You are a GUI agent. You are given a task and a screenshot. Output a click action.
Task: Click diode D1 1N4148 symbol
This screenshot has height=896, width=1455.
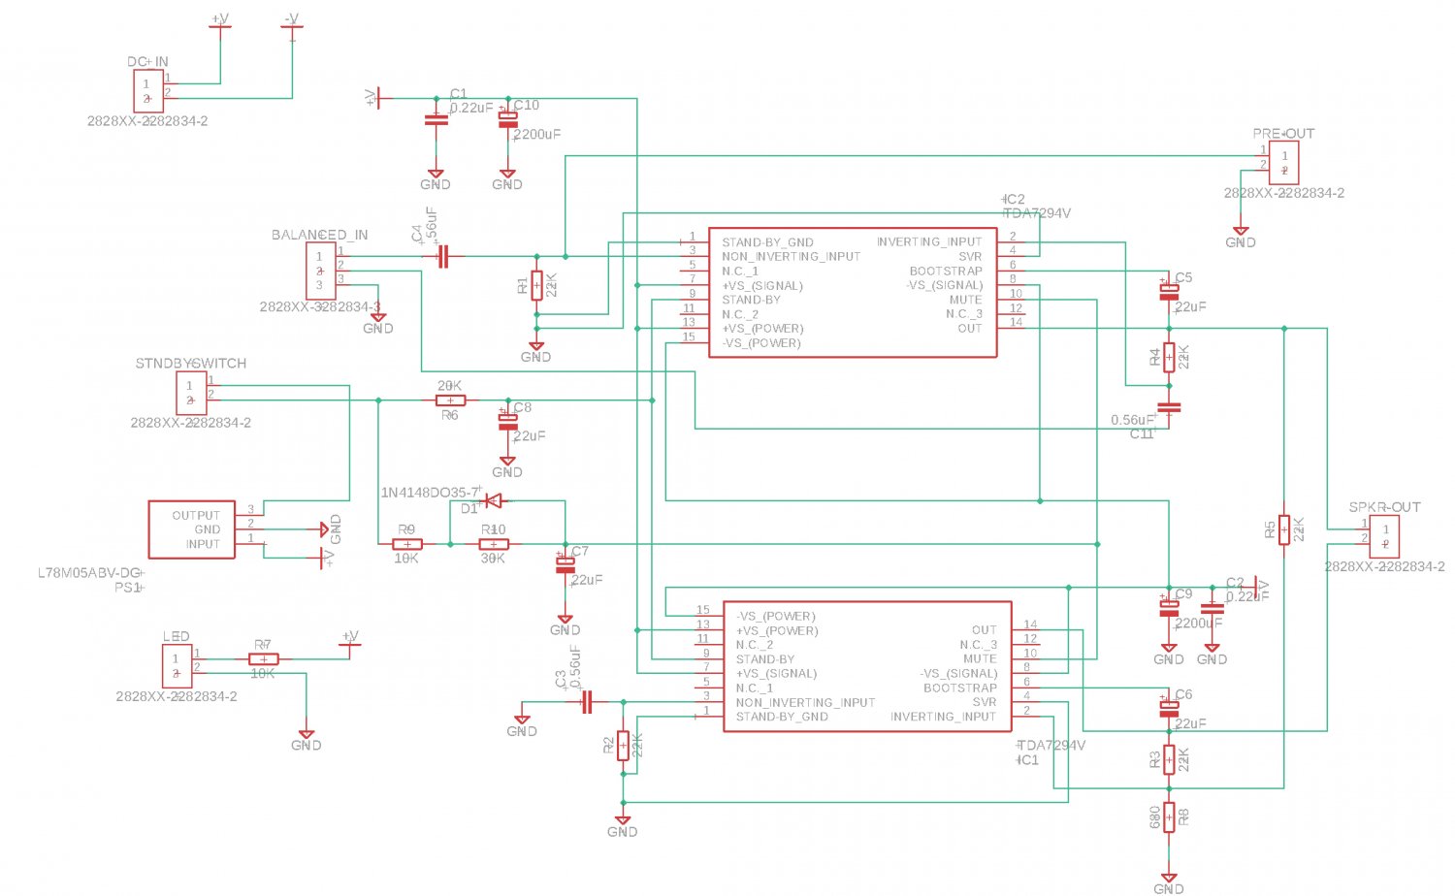point(493,500)
